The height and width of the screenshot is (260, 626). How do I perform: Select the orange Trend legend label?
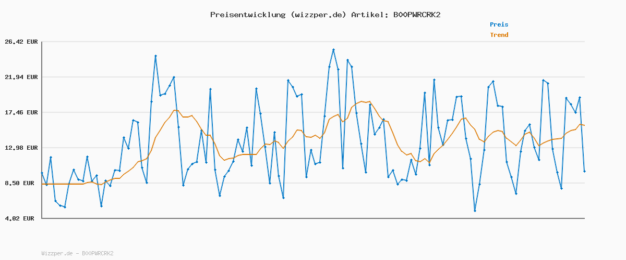coord(499,35)
